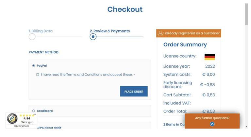Click the Order Total amount
The image size is (251, 137).
[208, 111]
